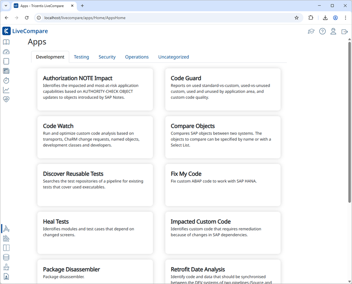
Task: Open help via question mark icon
Action: pyautogui.click(x=322, y=31)
